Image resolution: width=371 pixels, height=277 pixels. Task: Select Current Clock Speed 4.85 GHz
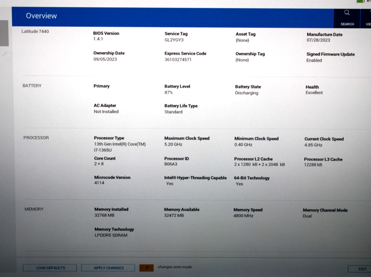click(313, 145)
